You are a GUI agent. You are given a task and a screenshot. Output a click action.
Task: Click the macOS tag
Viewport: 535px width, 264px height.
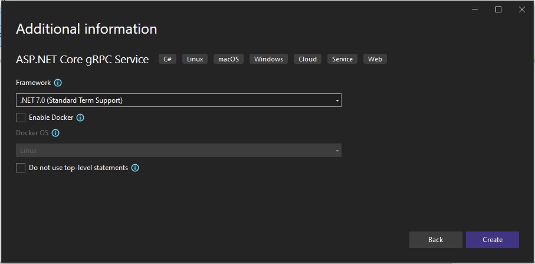tap(228, 59)
